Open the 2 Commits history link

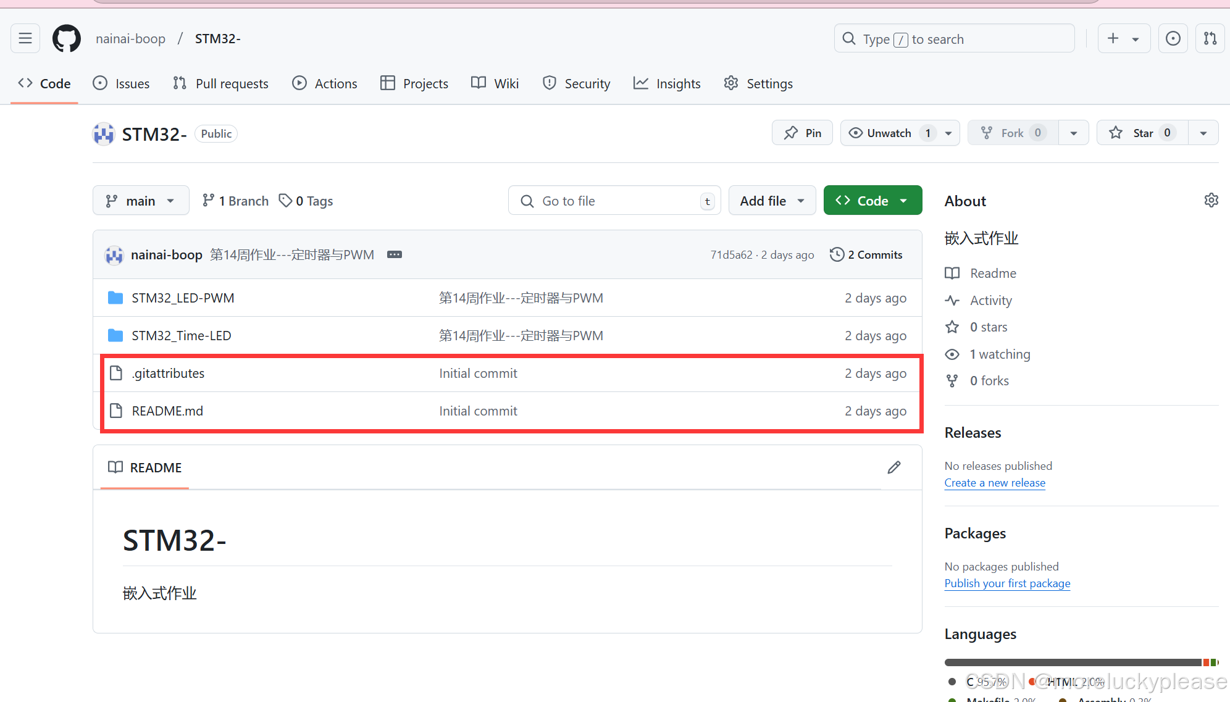click(x=866, y=255)
